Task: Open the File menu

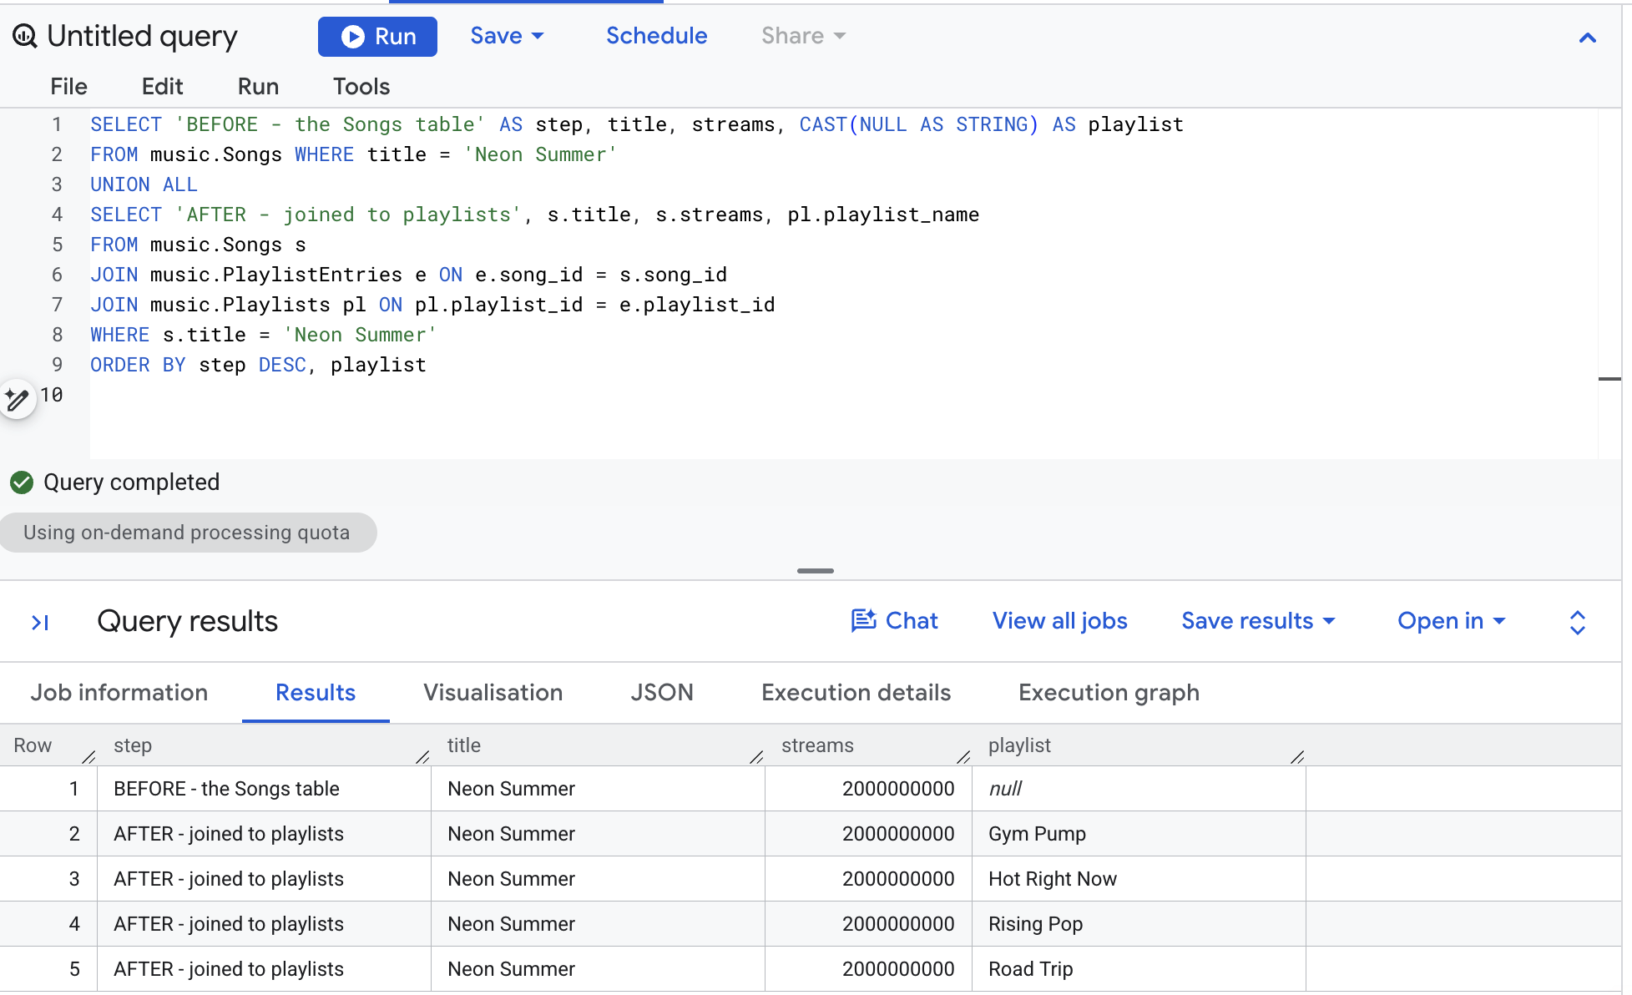Action: point(68,87)
